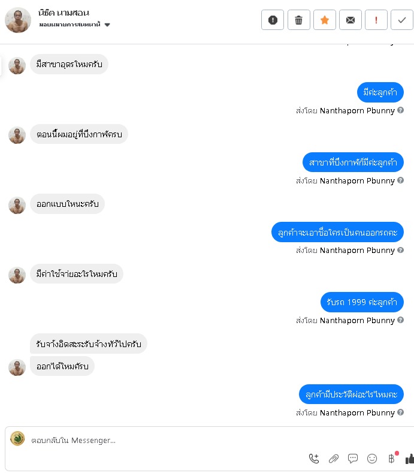This screenshot has width=414, height=473.
Task: Mark the conversation unread with the envelope icon
Action: pyautogui.click(x=350, y=20)
